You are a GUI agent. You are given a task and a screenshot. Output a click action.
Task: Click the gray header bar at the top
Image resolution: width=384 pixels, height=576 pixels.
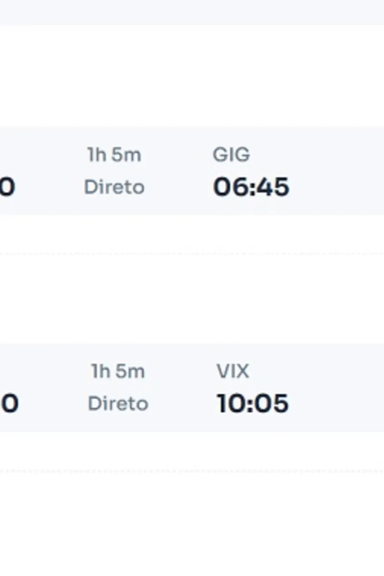pos(192,12)
